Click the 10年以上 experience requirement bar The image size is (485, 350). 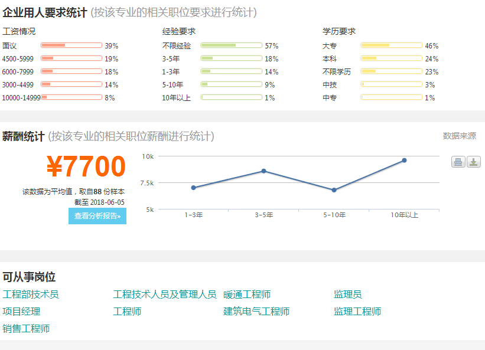click(x=232, y=97)
